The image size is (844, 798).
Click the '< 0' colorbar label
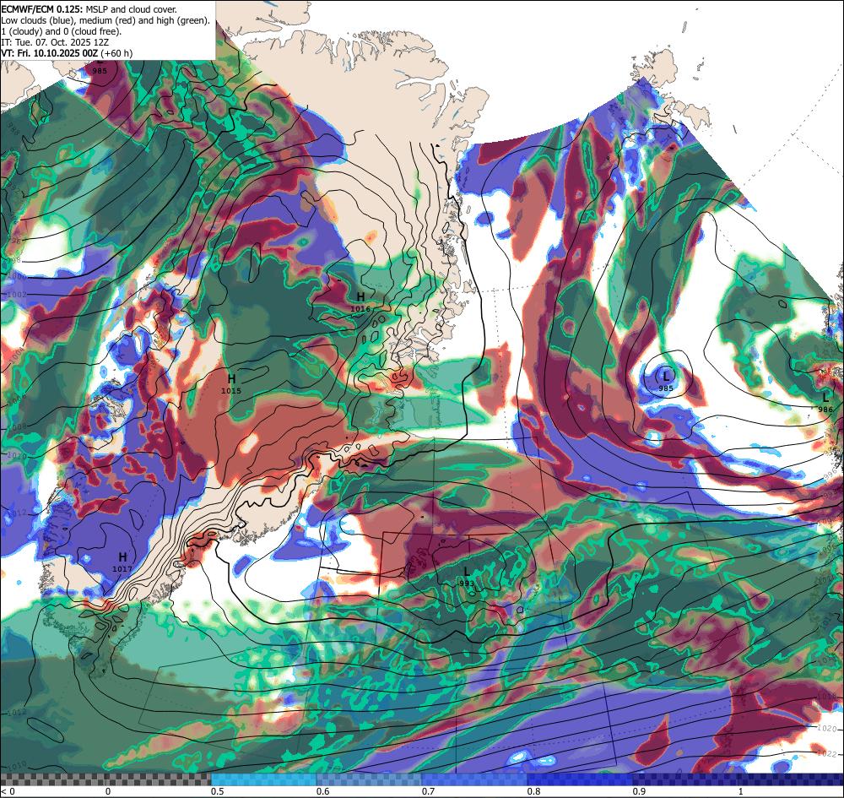point(8,791)
